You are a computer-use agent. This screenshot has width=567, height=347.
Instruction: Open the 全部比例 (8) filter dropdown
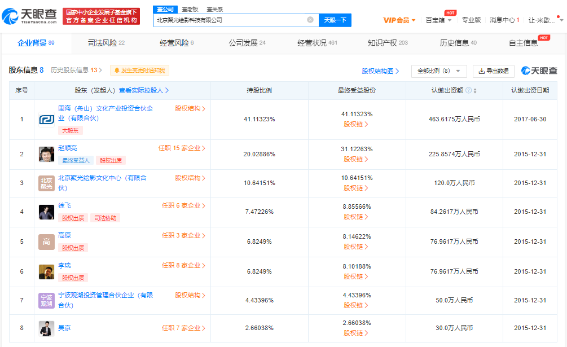click(x=438, y=71)
